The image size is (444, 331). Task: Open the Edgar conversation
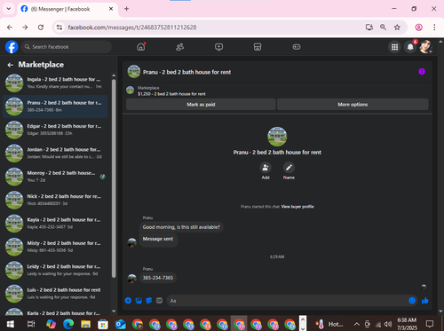click(x=55, y=130)
